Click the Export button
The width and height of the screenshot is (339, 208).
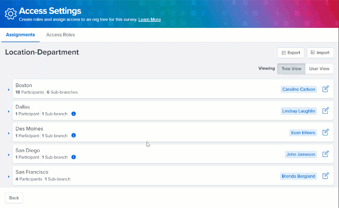pos(291,53)
